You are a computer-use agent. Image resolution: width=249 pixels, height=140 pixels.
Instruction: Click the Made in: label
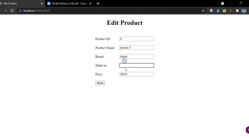click(101, 66)
